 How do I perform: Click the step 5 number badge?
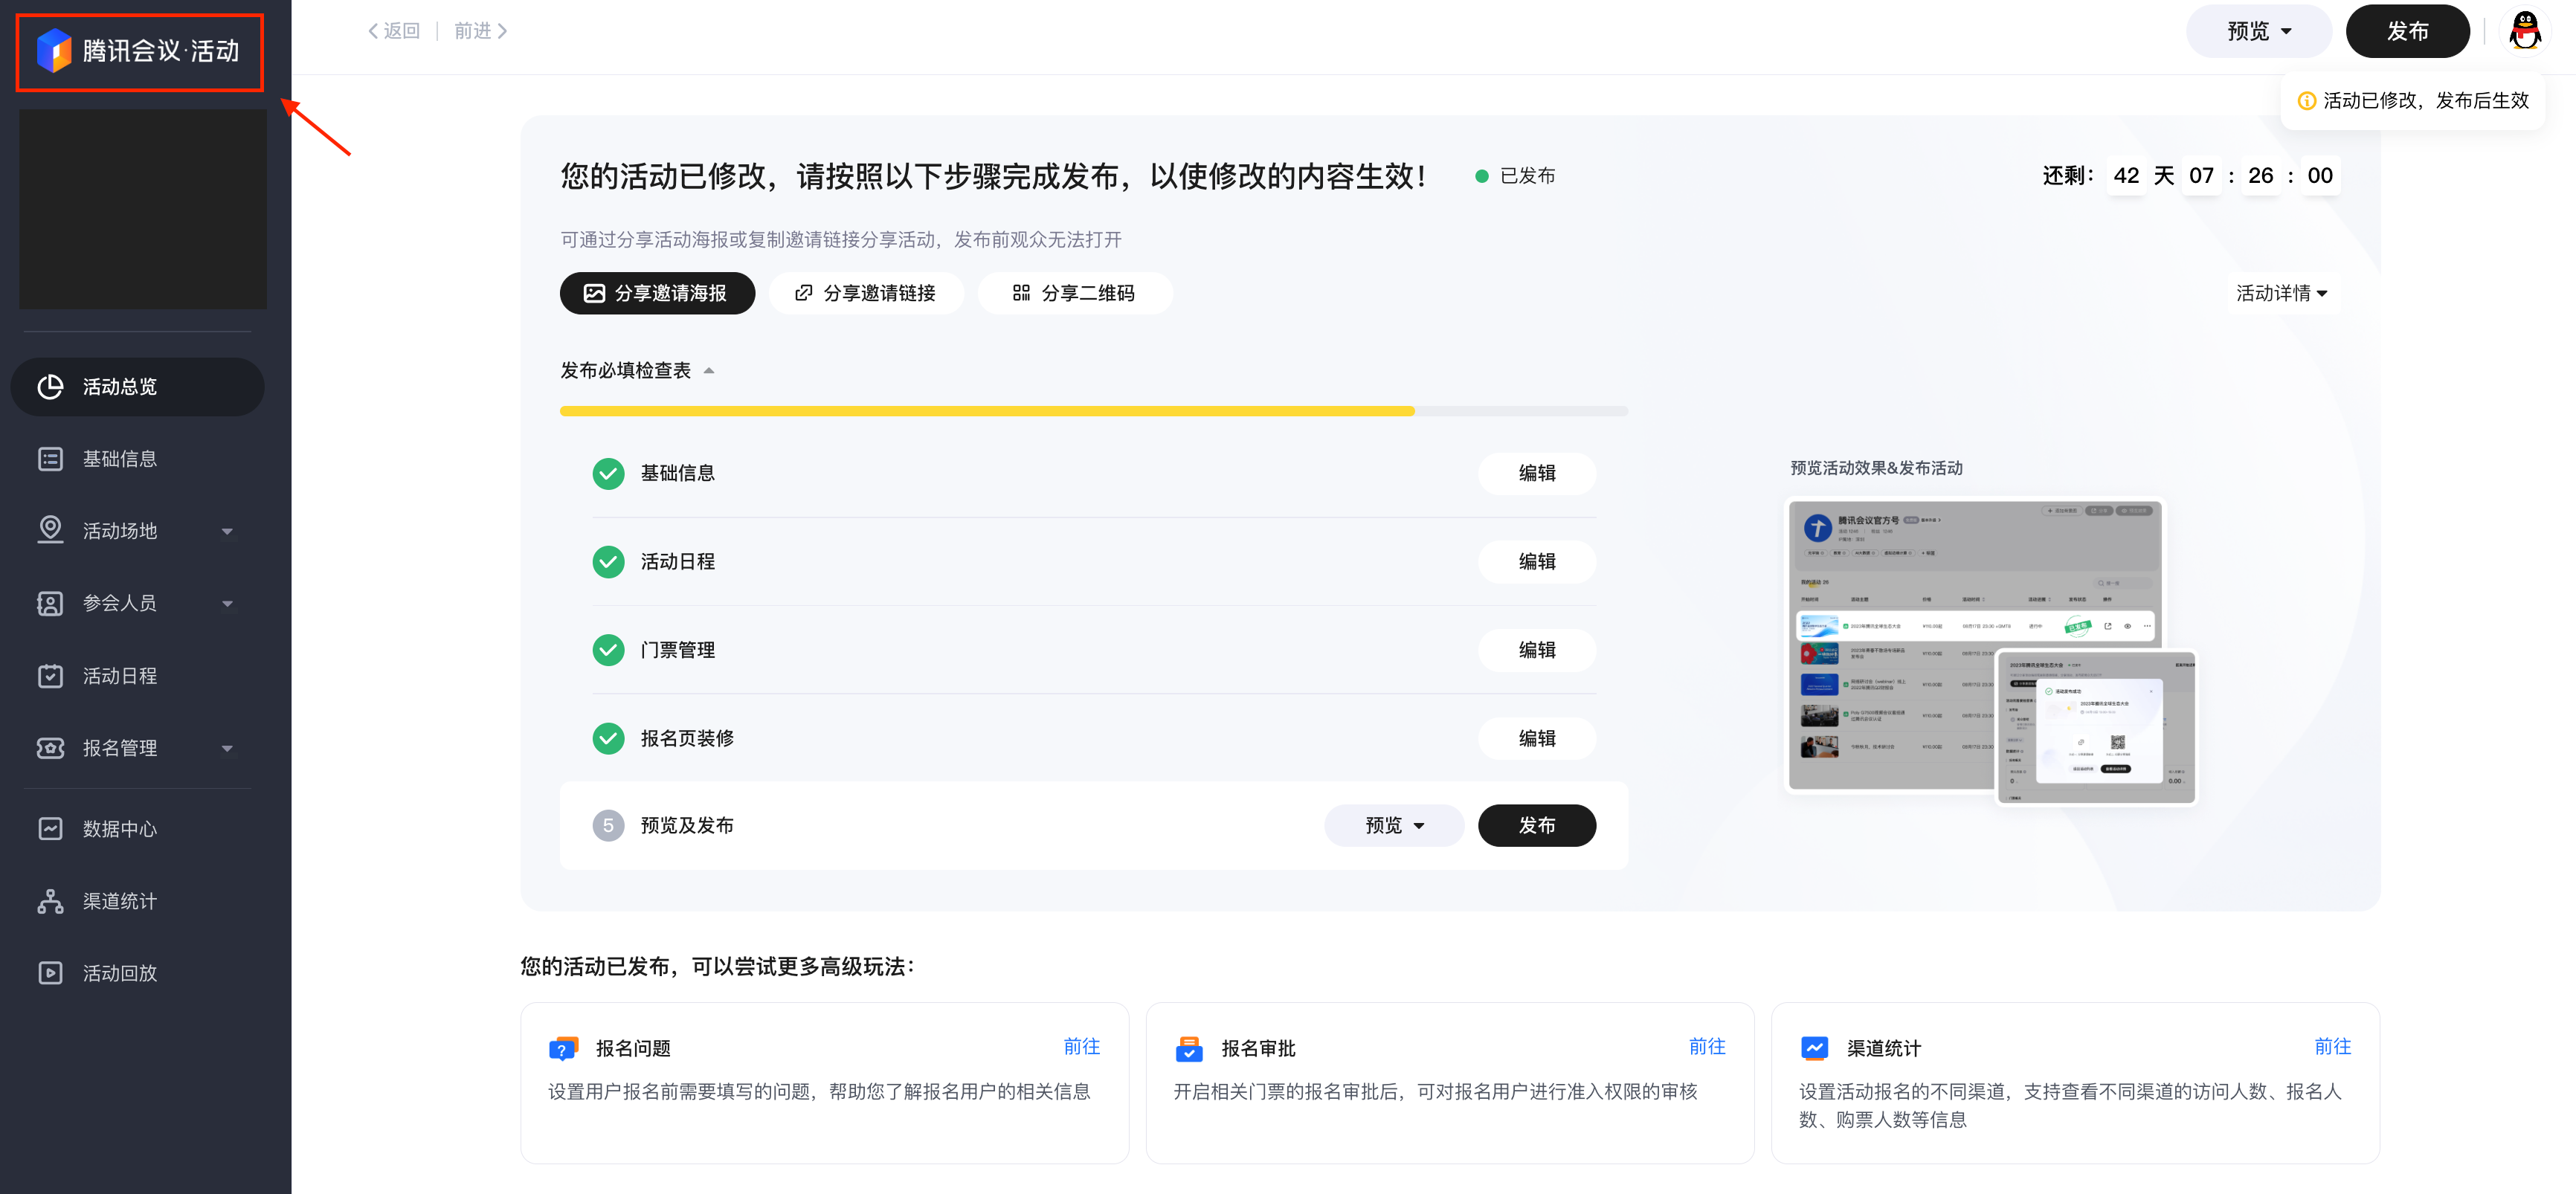click(x=608, y=826)
